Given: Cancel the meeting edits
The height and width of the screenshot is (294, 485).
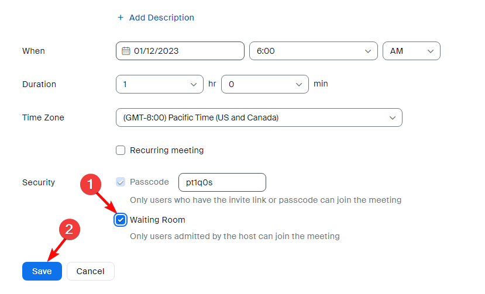Looking at the screenshot, I should (90, 271).
